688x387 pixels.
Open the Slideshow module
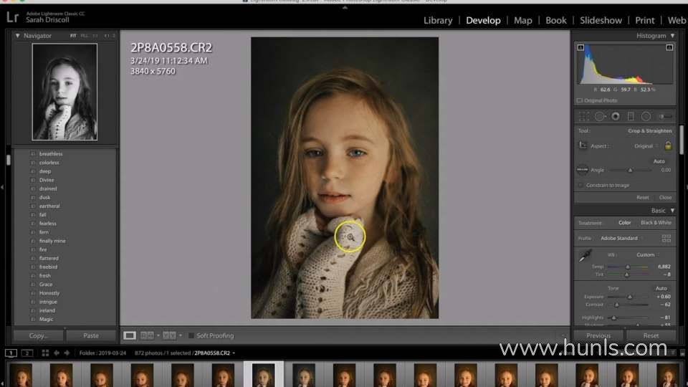pos(601,20)
